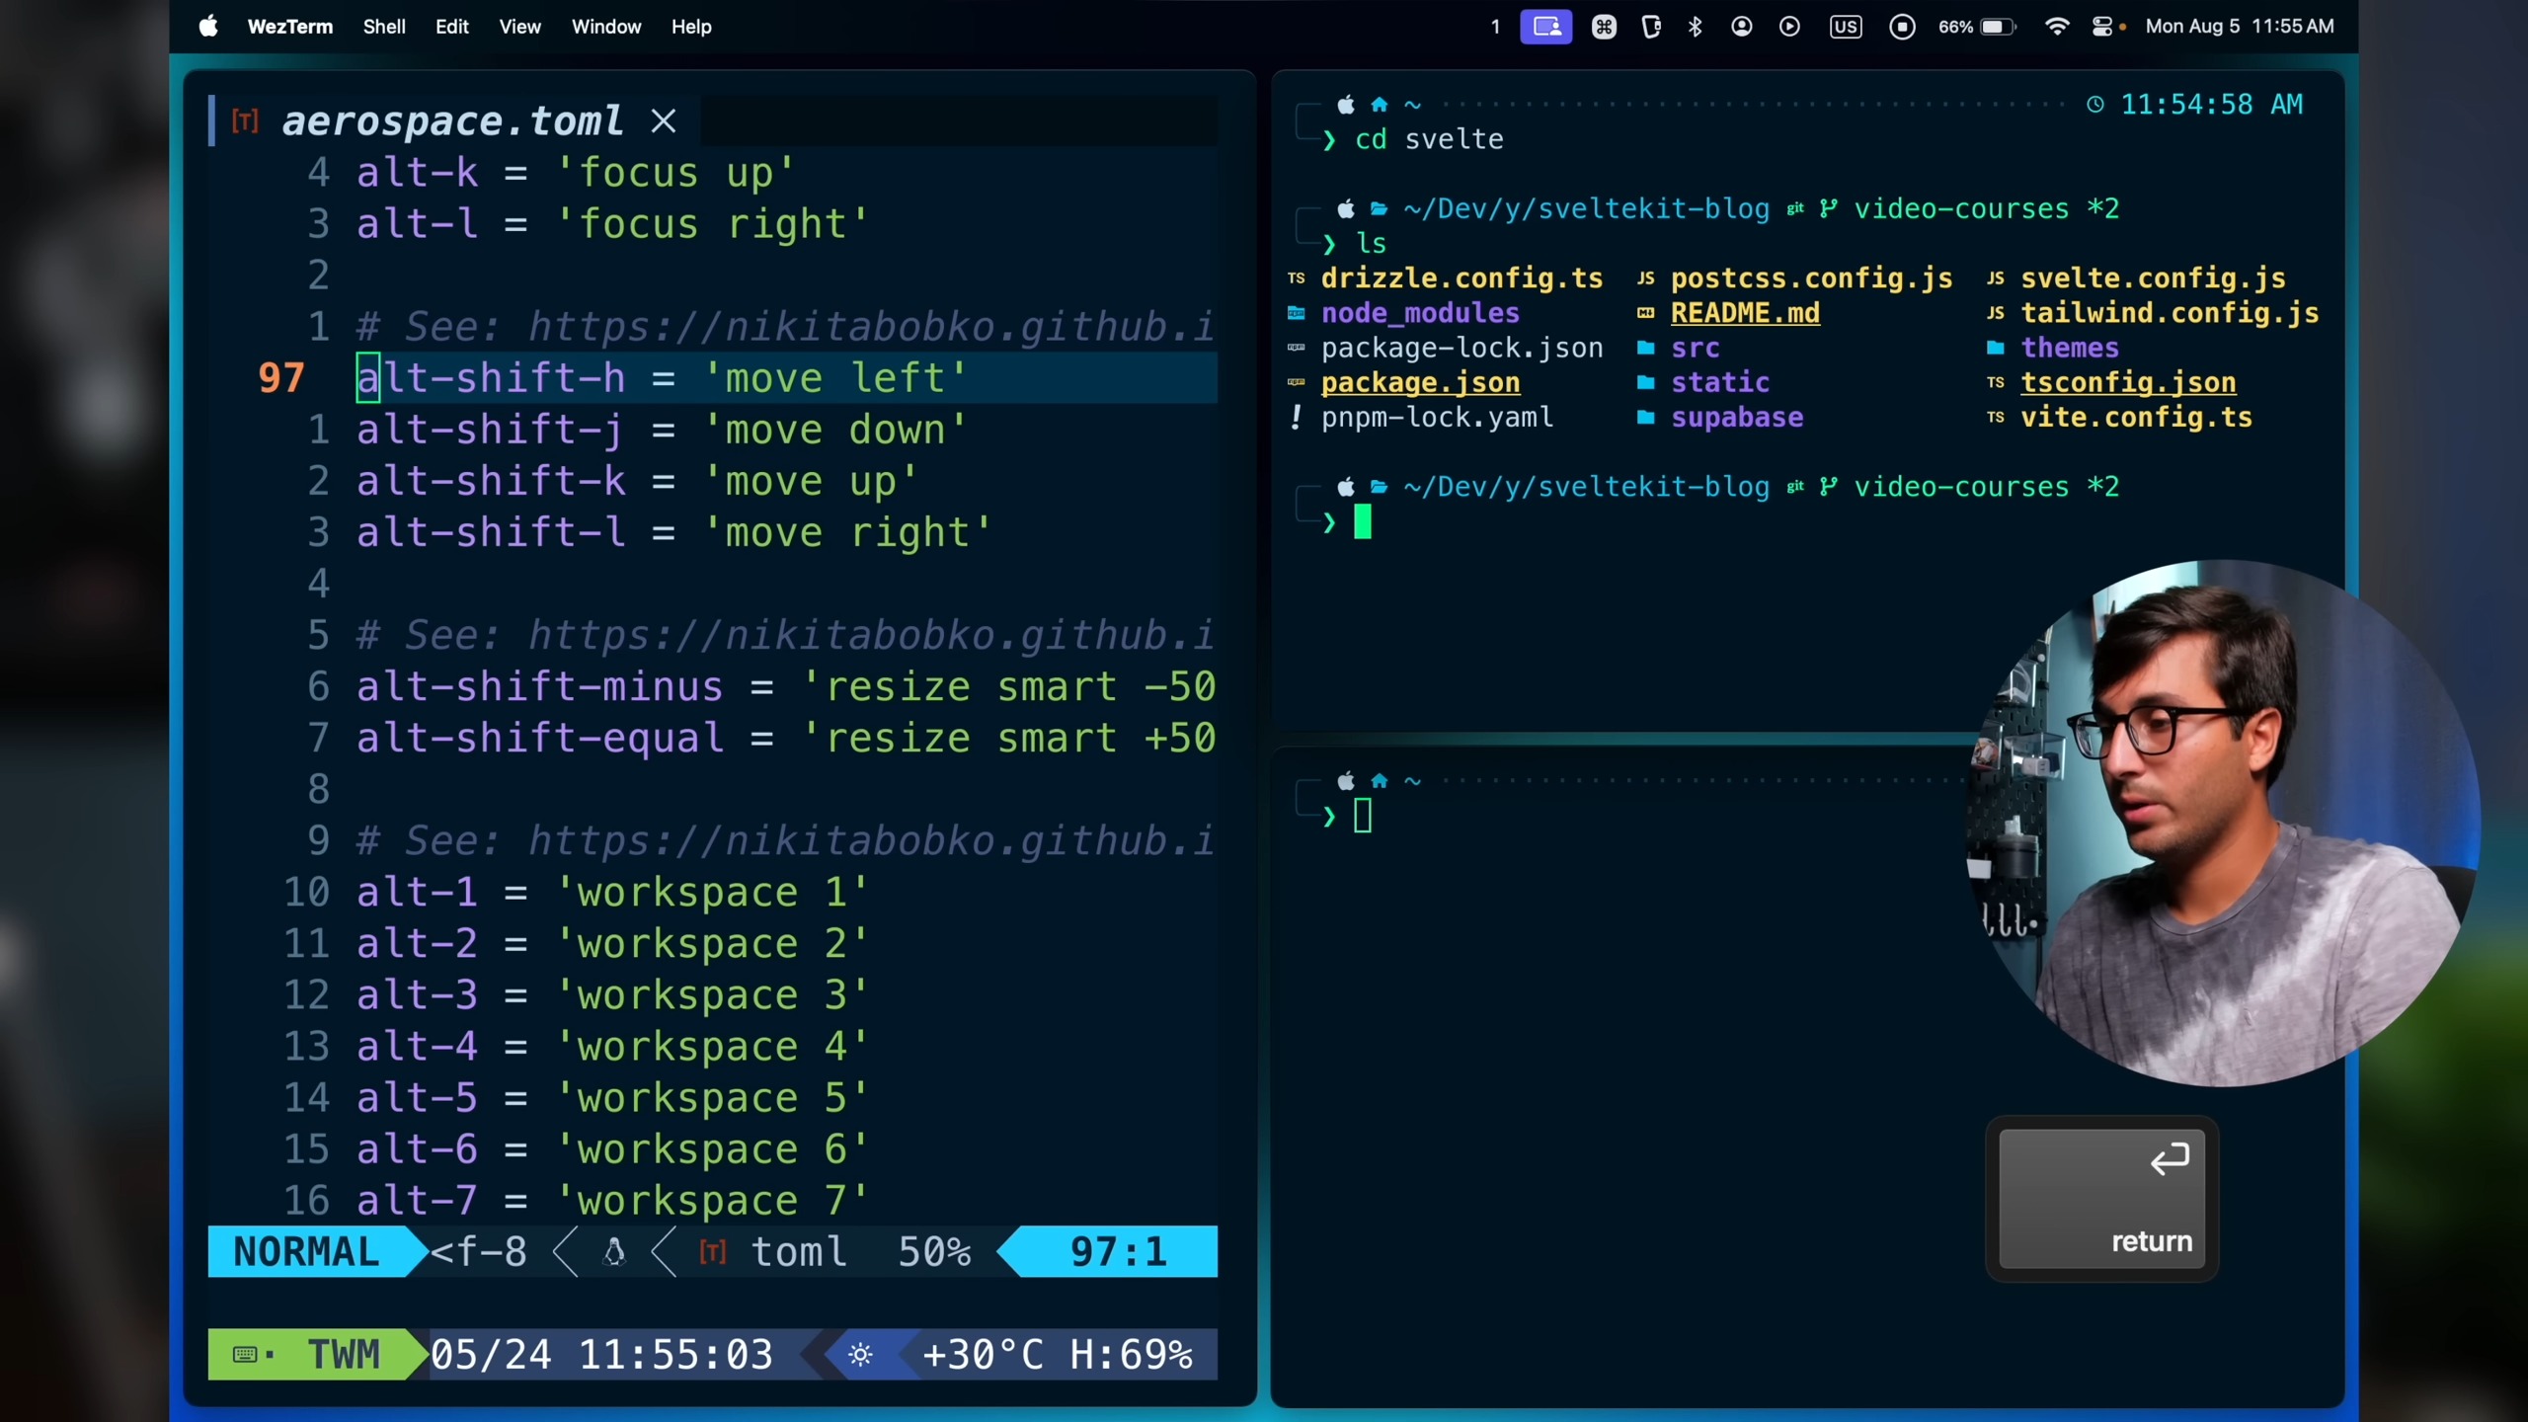2528x1422 pixels.
Task: Close the aerospace.toml buffer tab
Action: (664, 121)
